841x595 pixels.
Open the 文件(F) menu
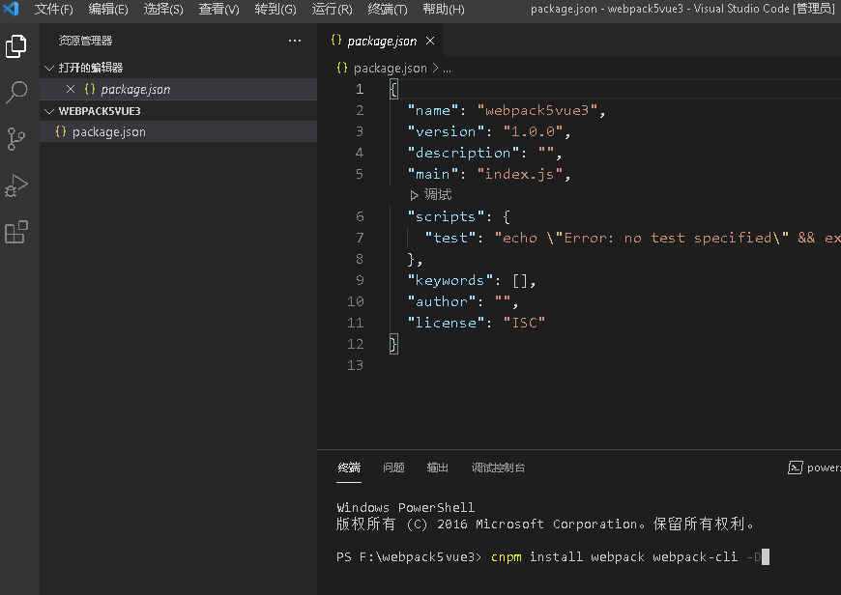pyautogui.click(x=53, y=9)
